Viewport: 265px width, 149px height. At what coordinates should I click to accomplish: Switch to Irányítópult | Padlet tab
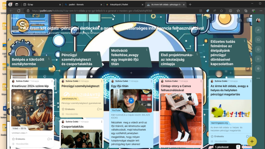pos(124,5)
